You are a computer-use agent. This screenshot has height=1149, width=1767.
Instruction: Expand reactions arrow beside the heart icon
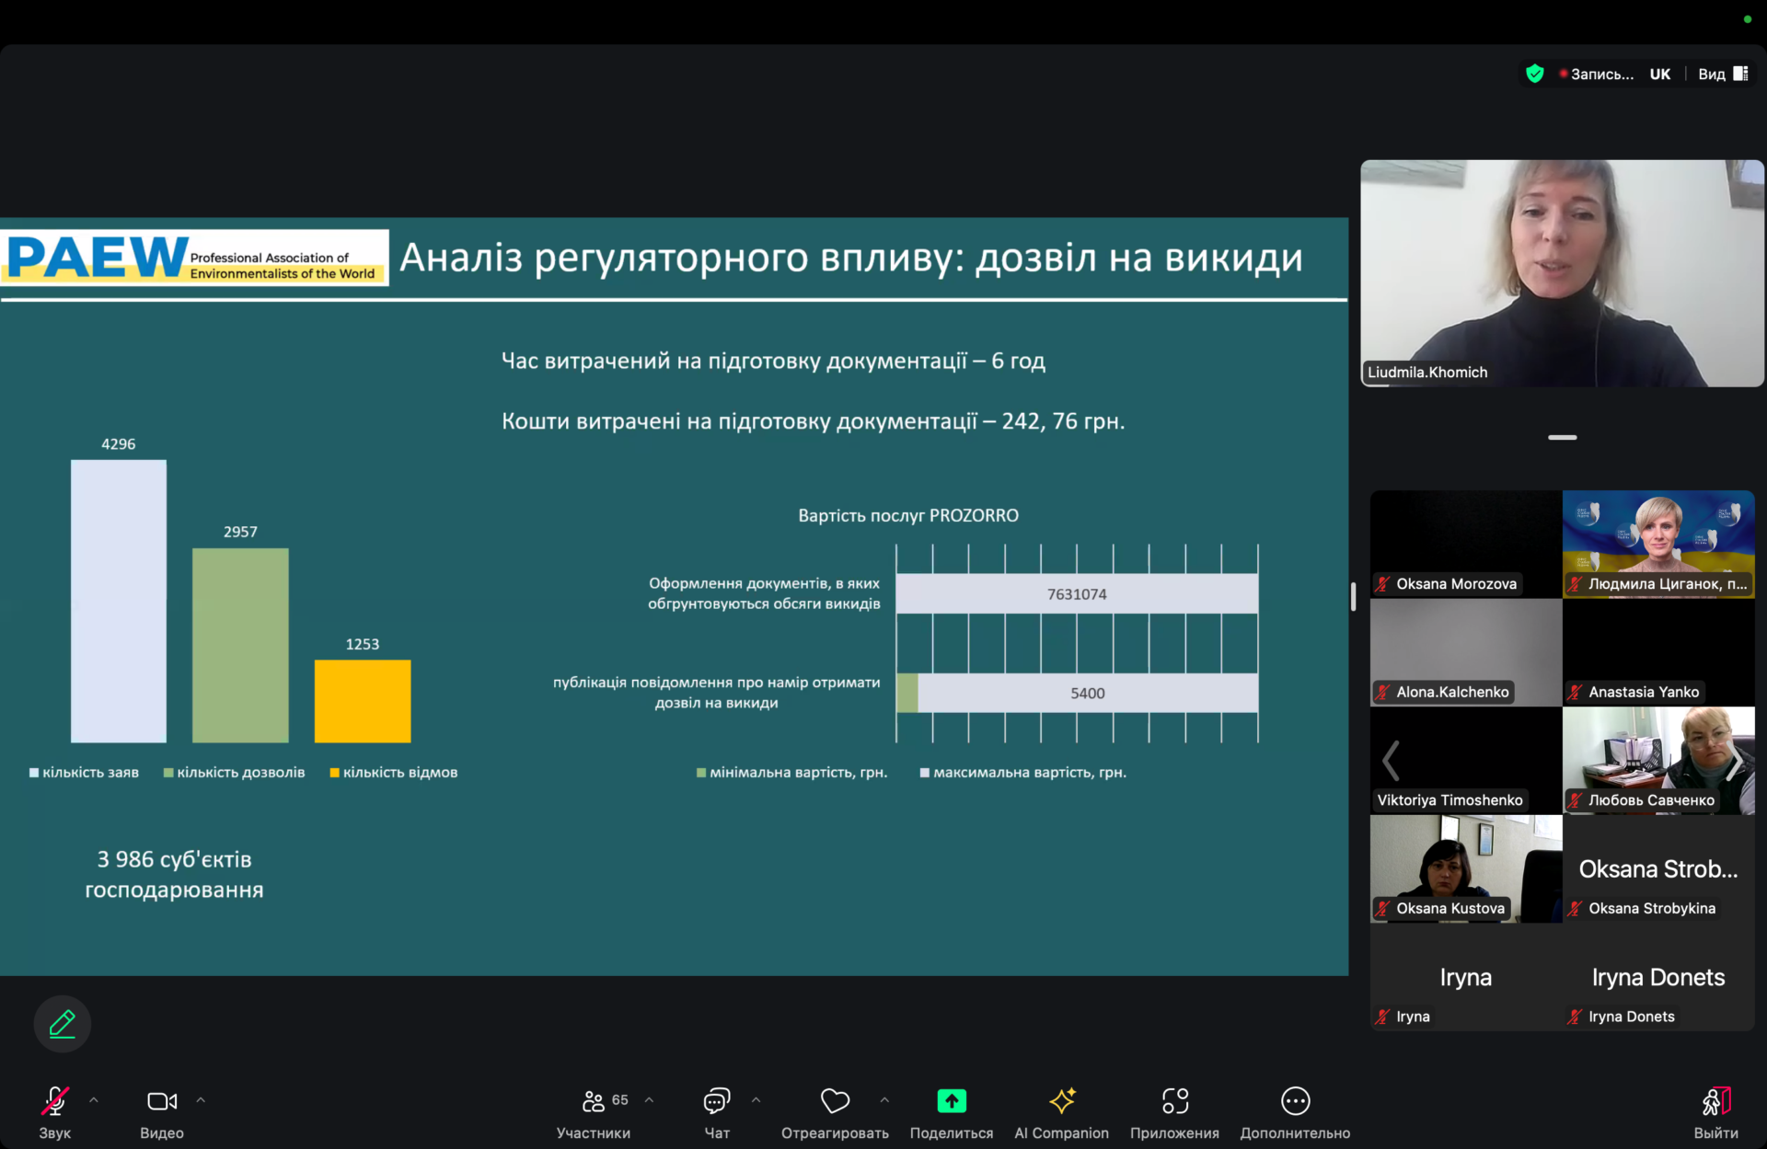[884, 1100]
